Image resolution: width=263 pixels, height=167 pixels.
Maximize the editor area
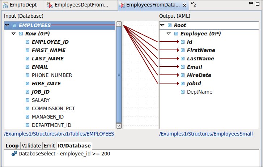(258, 4)
